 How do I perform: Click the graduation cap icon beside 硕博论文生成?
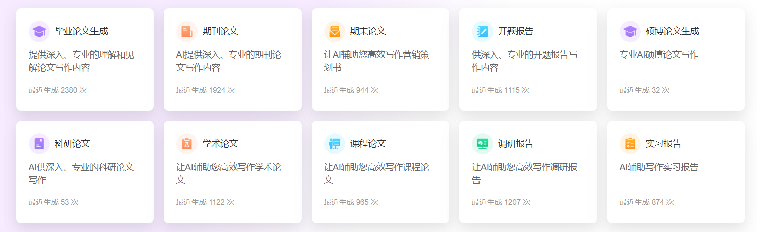click(x=630, y=31)
